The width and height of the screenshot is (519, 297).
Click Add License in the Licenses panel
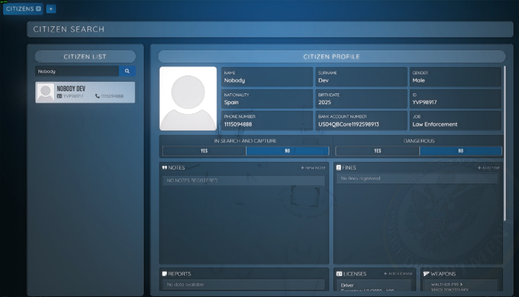coord(398,274)
